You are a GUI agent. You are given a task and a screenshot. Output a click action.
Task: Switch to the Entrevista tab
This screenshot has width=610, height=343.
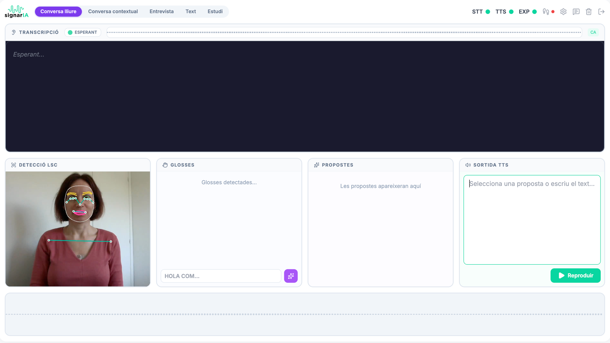coord(161,11)
